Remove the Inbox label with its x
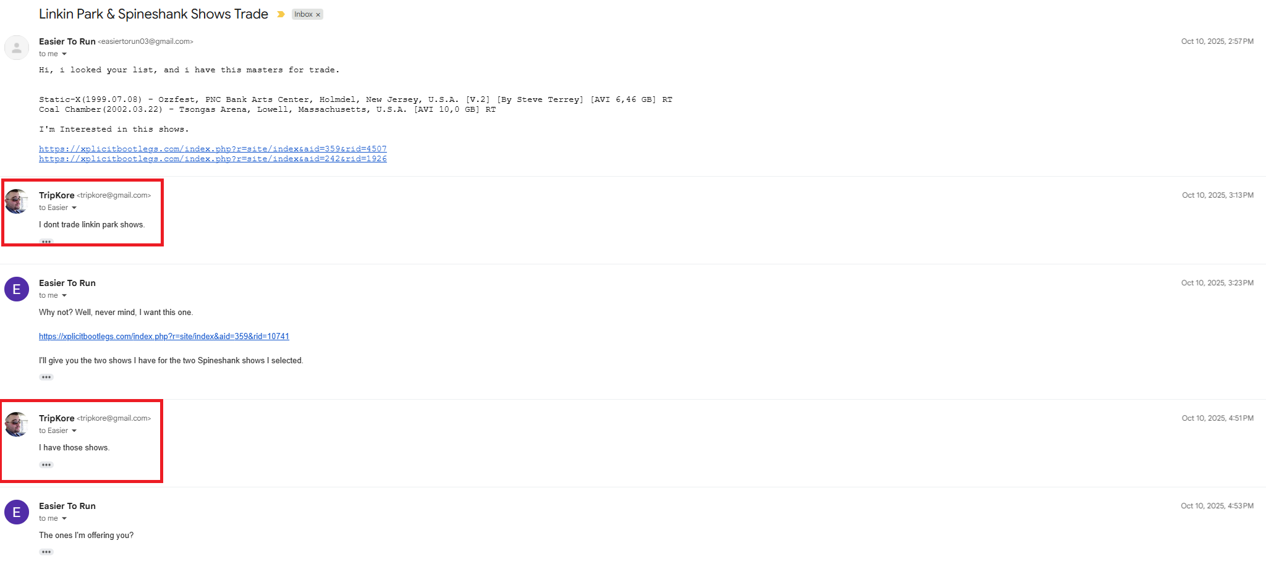Image resolution: width=1266 pixels, height=572 pixels. [x=318, y=15]
